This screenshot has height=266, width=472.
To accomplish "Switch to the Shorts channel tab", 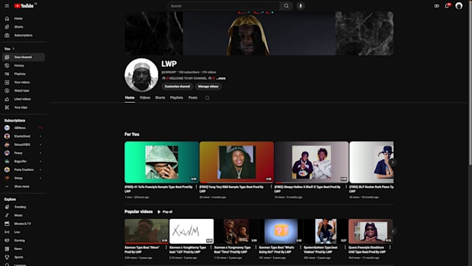I will point(160,98).
